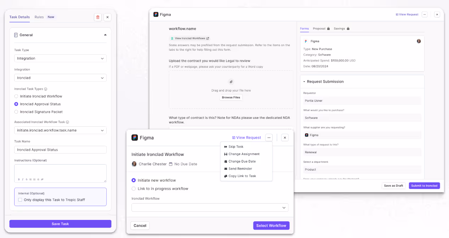Click View Request in the back Figma window
449x238 pixels.
(407, 15)
